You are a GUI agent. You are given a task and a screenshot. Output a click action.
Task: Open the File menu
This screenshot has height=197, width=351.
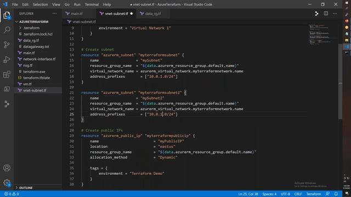point(15,4)
